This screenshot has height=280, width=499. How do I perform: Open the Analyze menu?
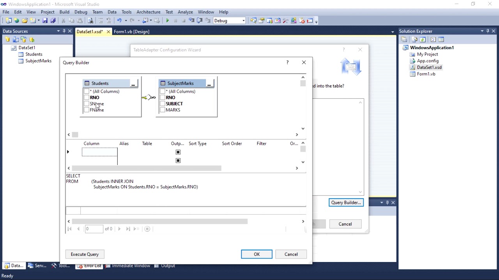[186, 12]
